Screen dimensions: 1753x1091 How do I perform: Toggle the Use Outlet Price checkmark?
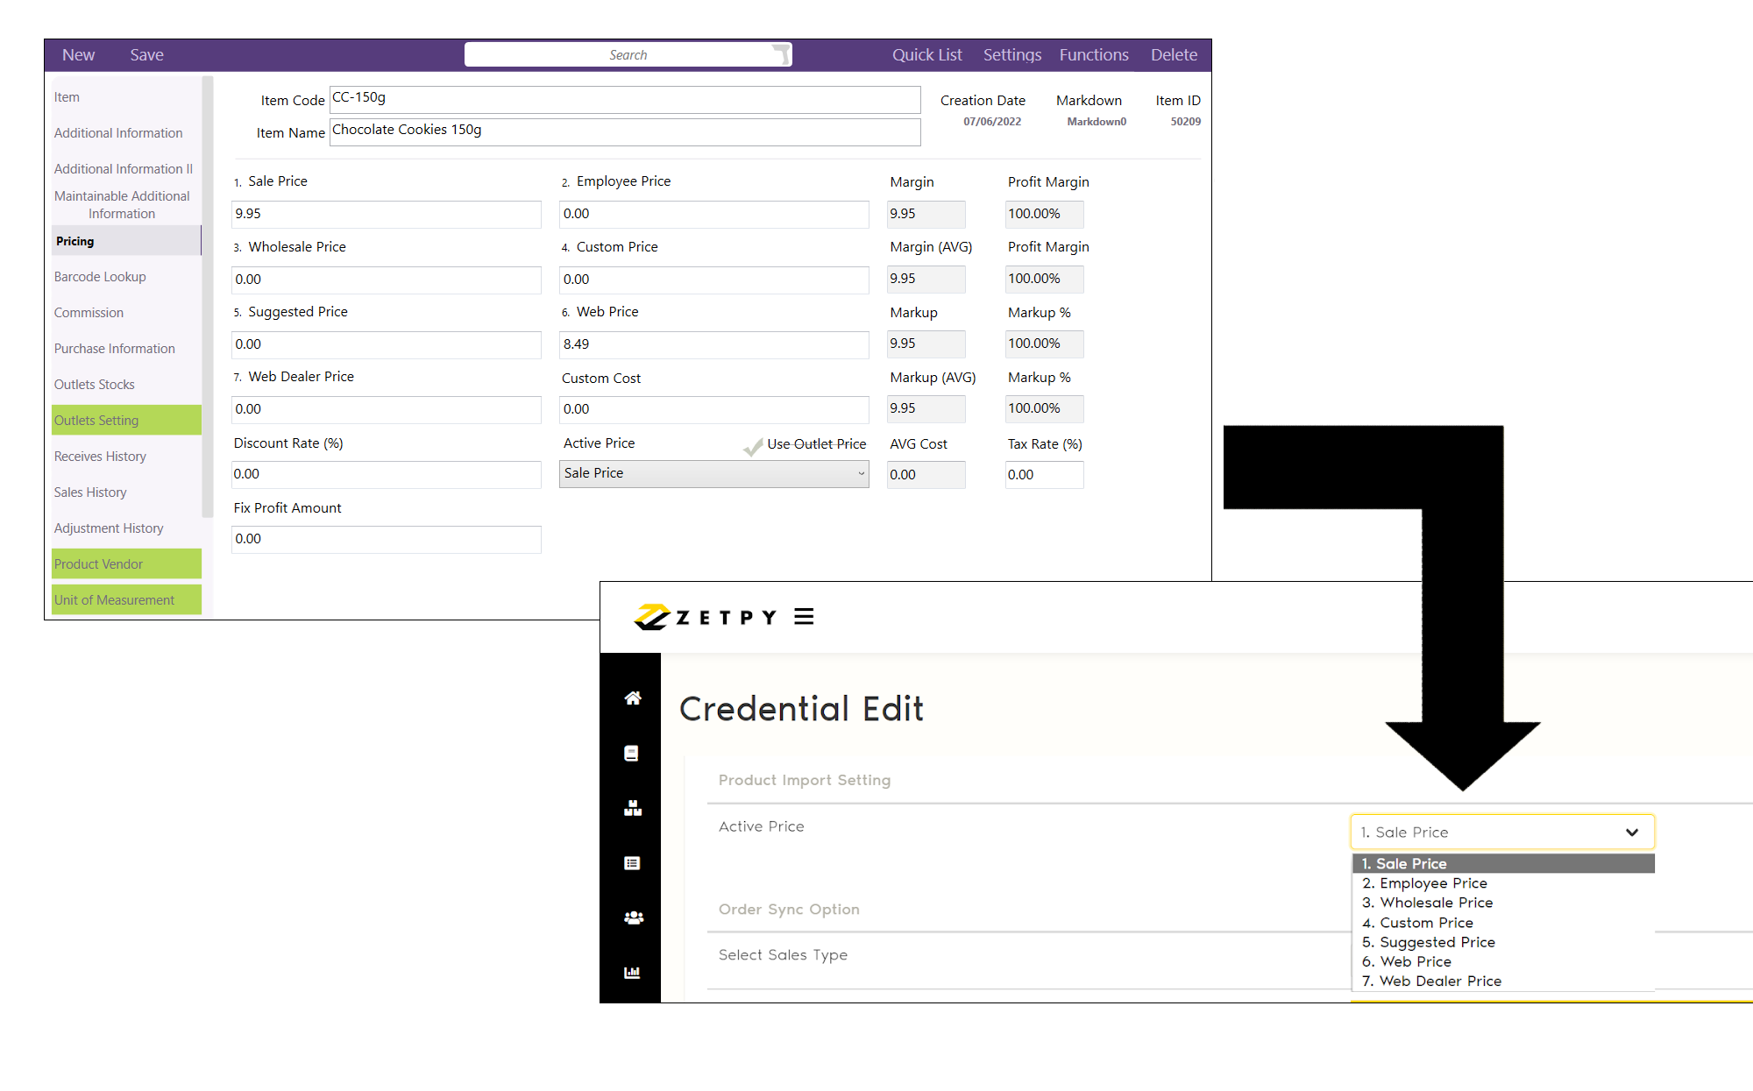pyautogui.click(x=753, y=446)
